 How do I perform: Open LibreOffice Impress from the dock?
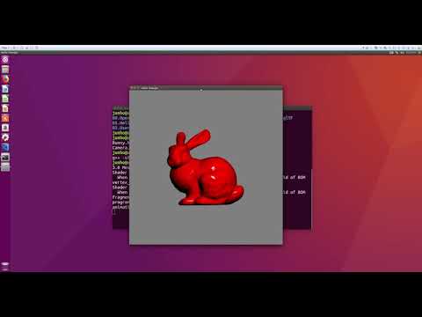pos(5,108)
